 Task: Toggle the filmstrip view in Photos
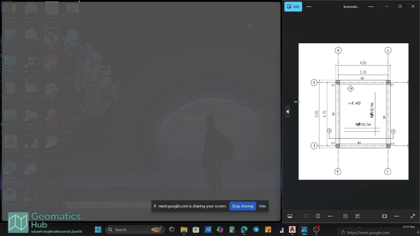coord(290,216)
